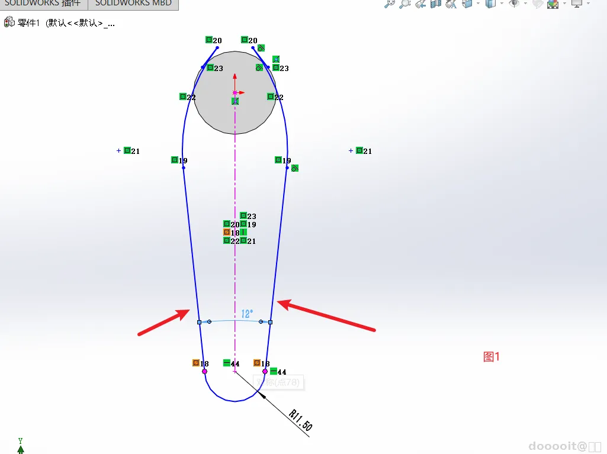Screen dimensions: 607x454
Task: Select the Zoom to Area tool
Action: [405, 4]
